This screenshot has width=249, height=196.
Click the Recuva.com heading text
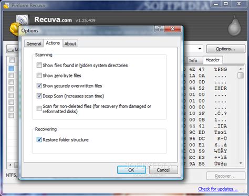click(x=53, y=19)
